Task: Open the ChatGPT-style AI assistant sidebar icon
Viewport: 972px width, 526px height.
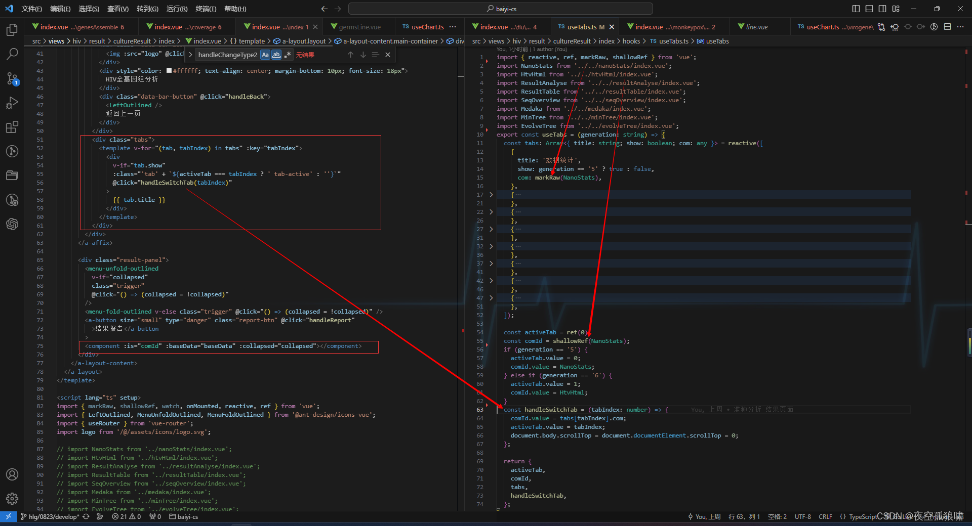Action: [x=12, y=224]
